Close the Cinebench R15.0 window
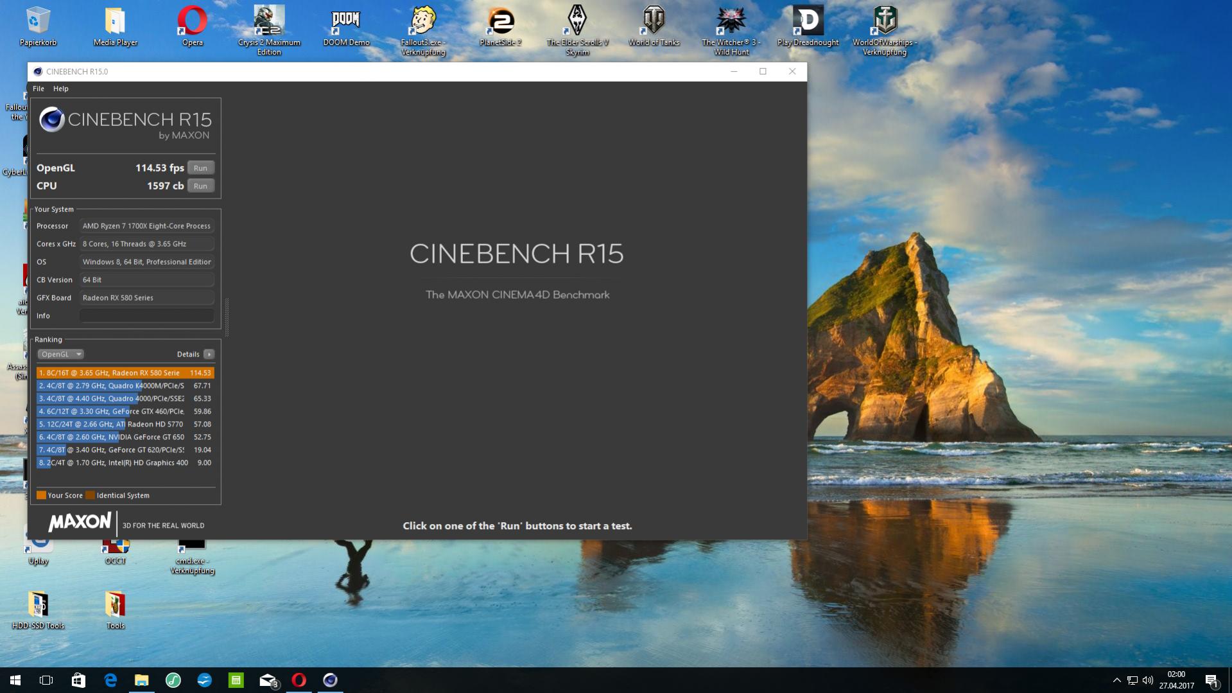This screenshot has height=693, width=1232. 792,71
